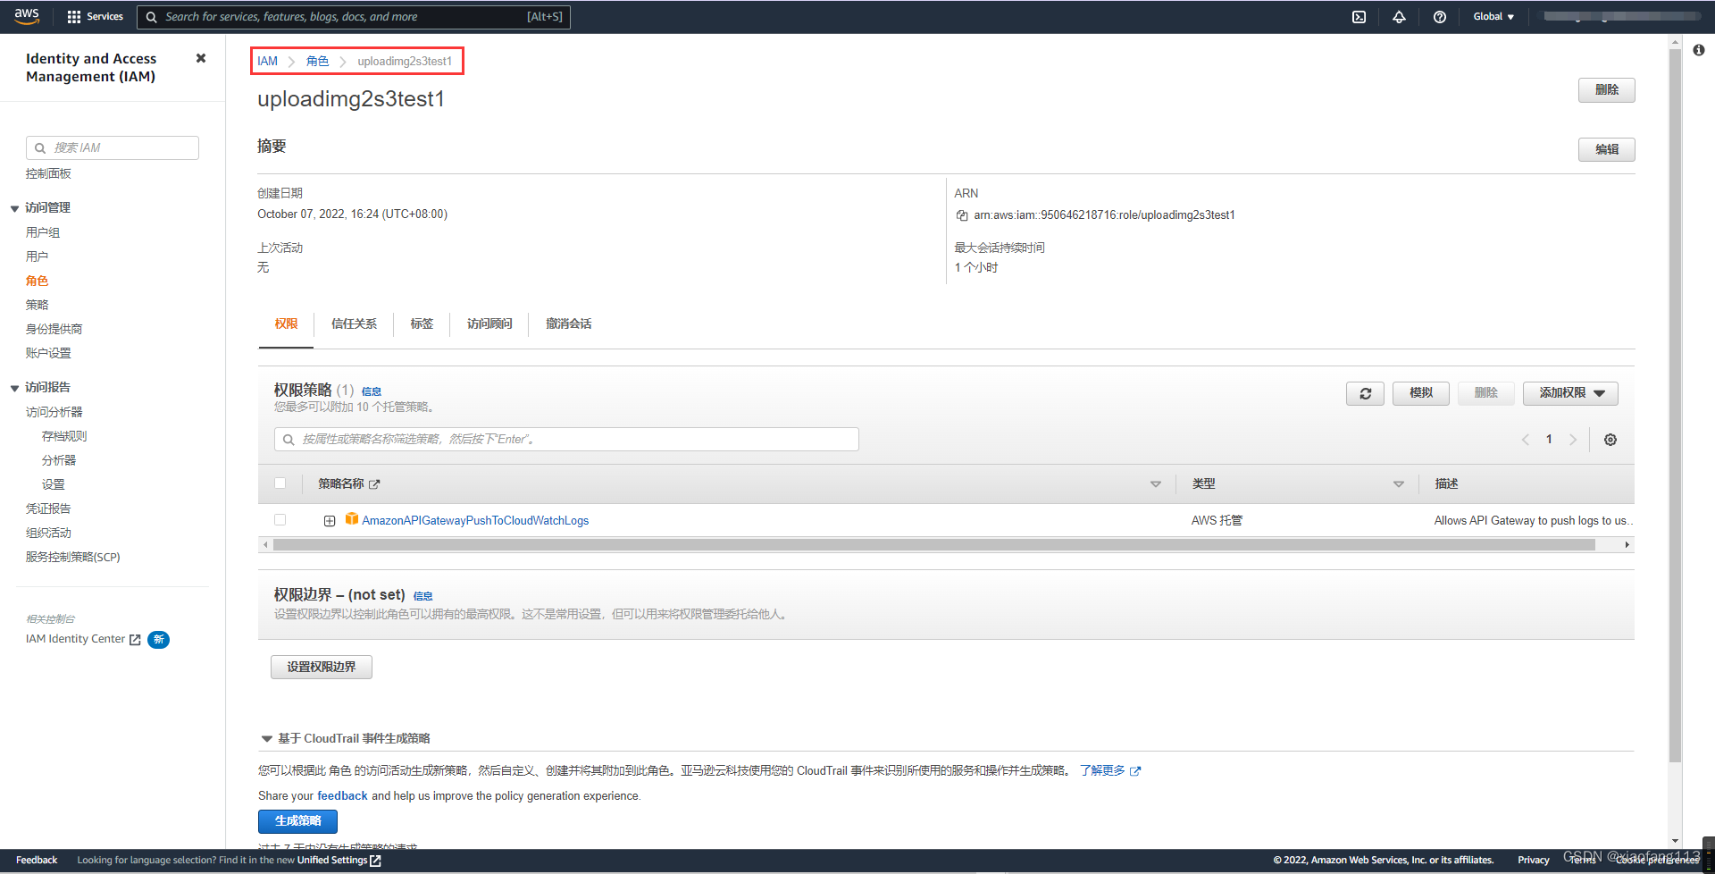This screenshot has height=874, width=1715.
Task: Click the 了解更多 external link icon
Action: [1135, 771]
